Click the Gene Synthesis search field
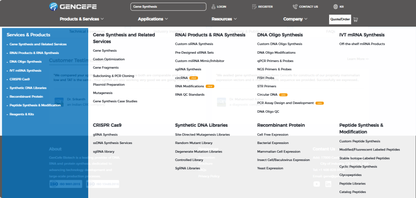Screen dimensions: 416x198 [x=168, y=7]
